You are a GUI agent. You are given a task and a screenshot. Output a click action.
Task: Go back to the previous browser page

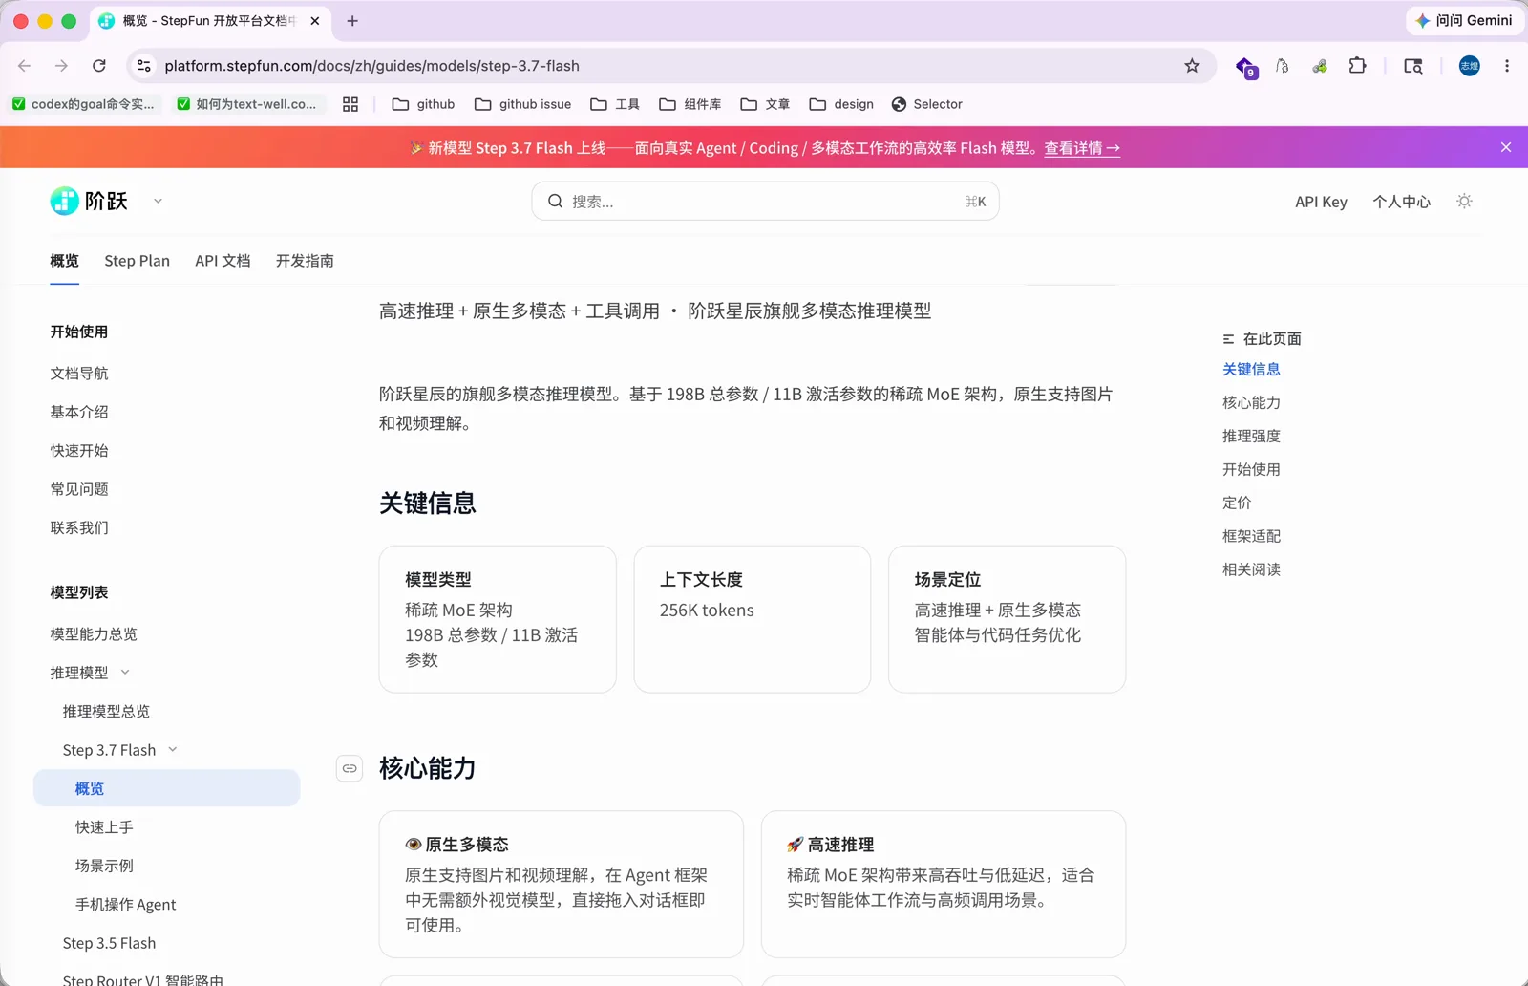coord(25,66)
